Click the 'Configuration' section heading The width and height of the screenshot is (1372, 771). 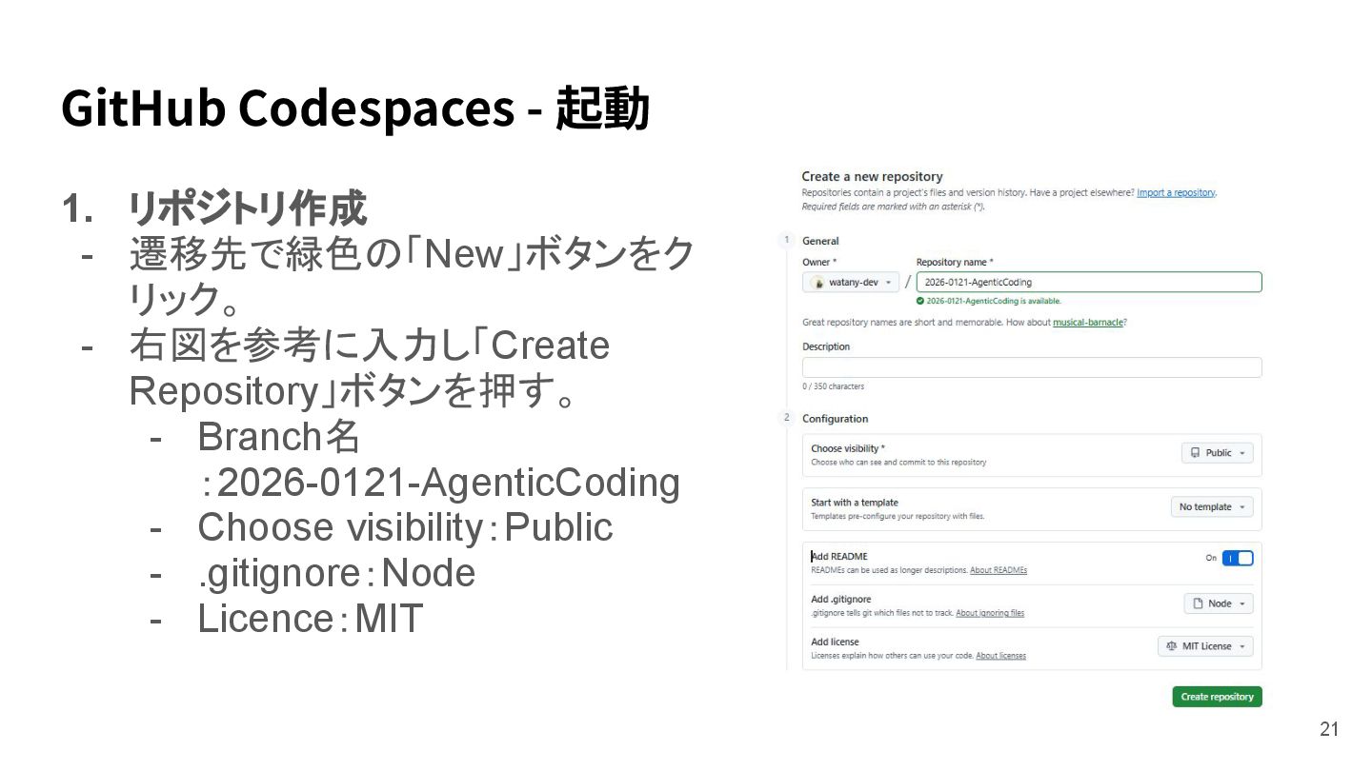(836, 419)
